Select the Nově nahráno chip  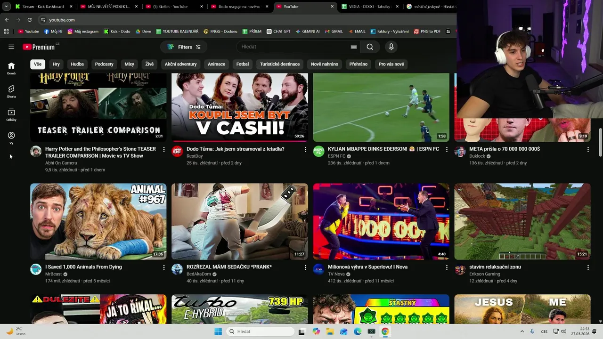pyautogui.click(x=325, y=64)
